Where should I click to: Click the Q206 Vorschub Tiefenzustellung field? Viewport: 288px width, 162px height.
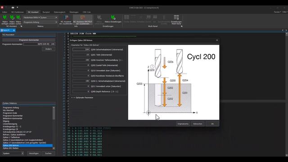81,60
